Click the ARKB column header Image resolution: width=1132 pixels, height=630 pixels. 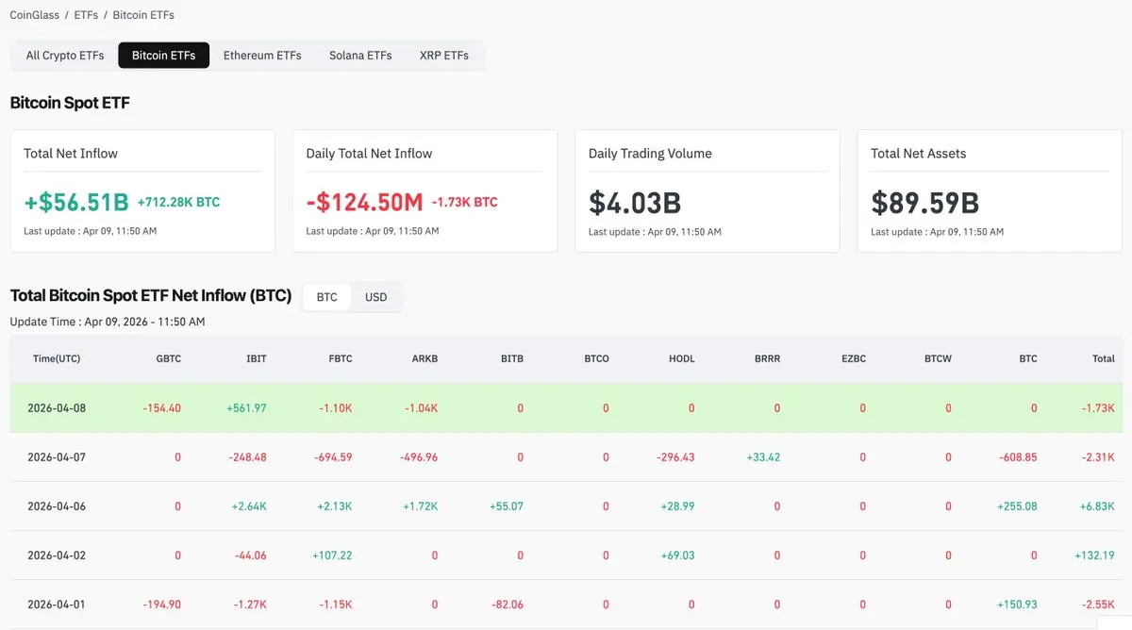point(425,358)
